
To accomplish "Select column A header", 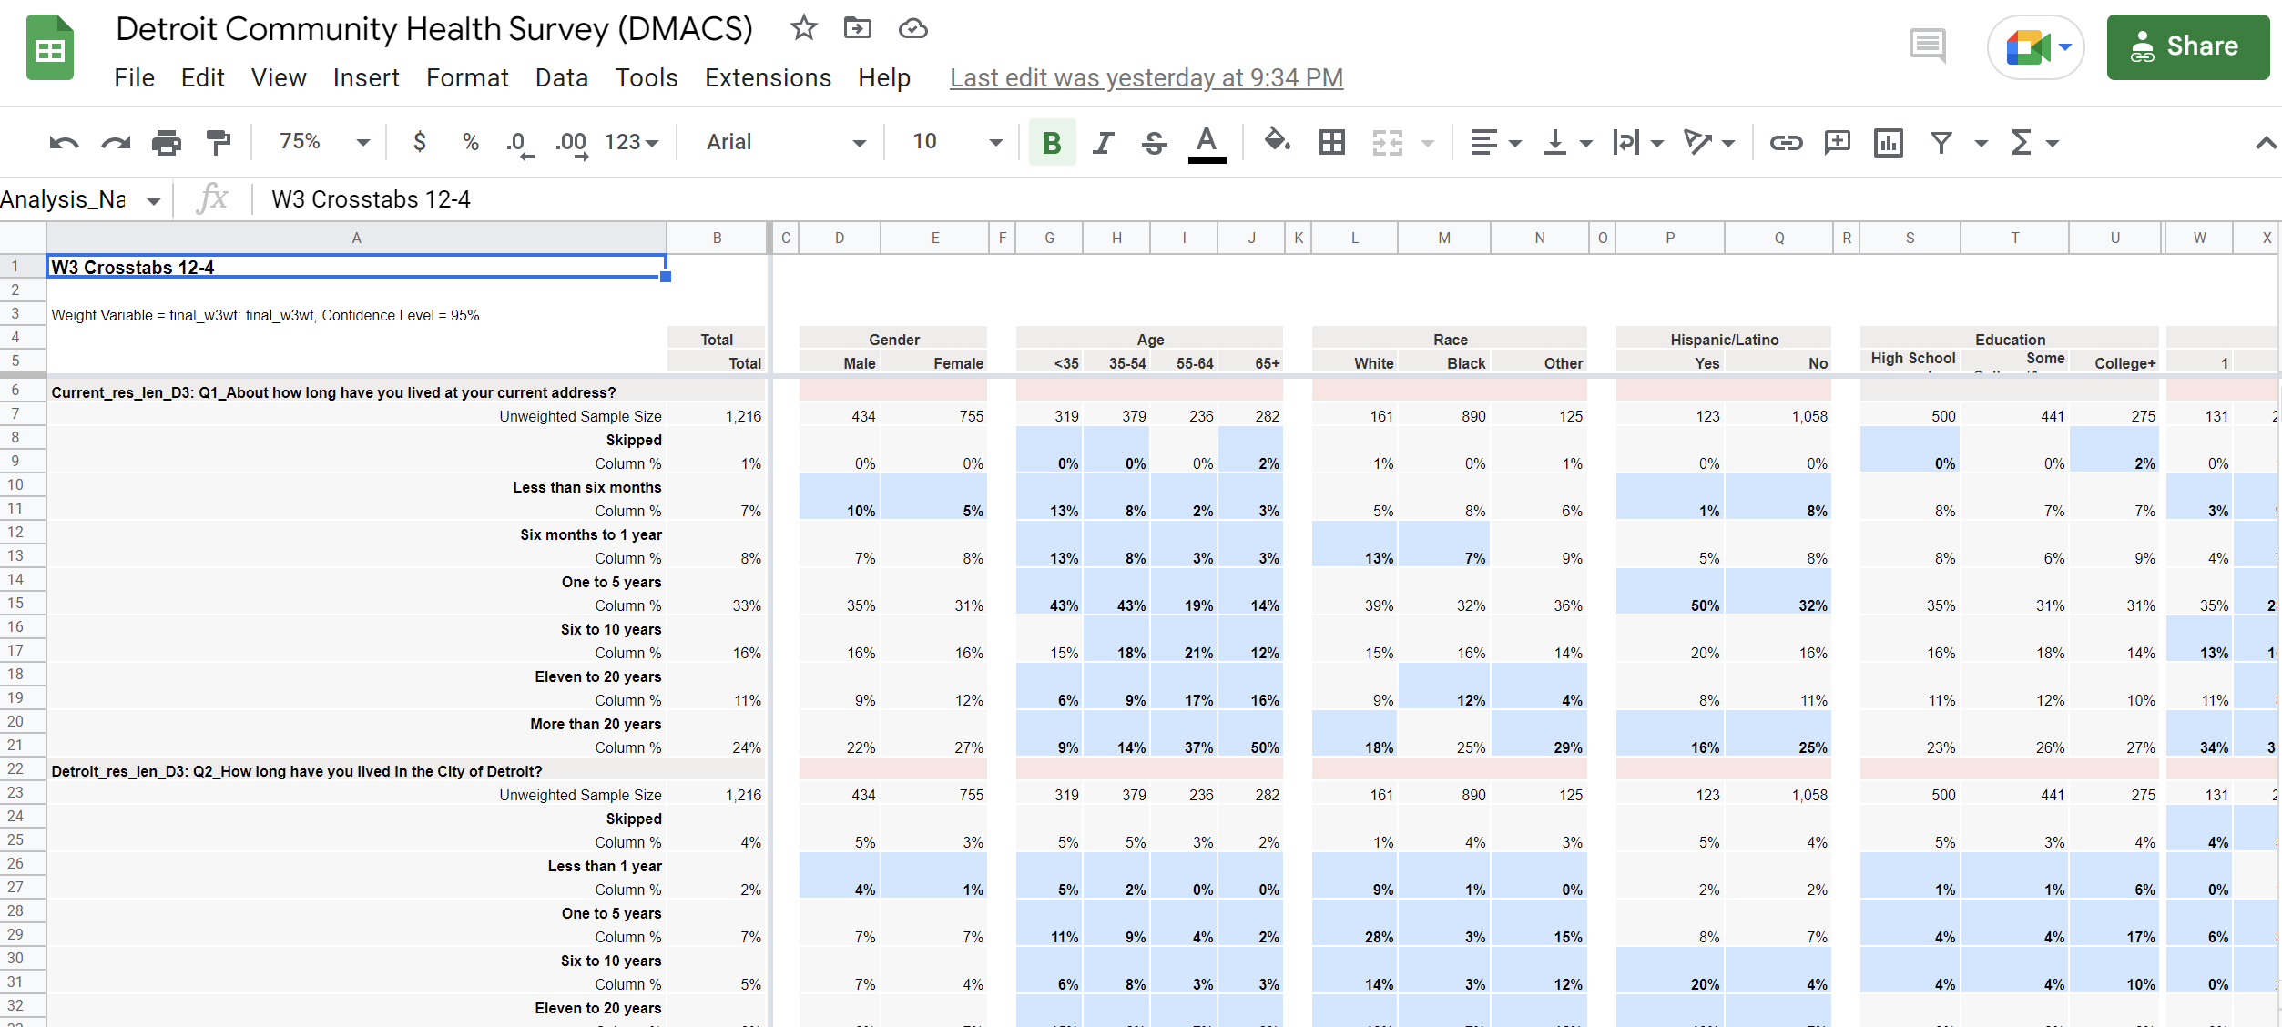I will [x=357, y=238].
